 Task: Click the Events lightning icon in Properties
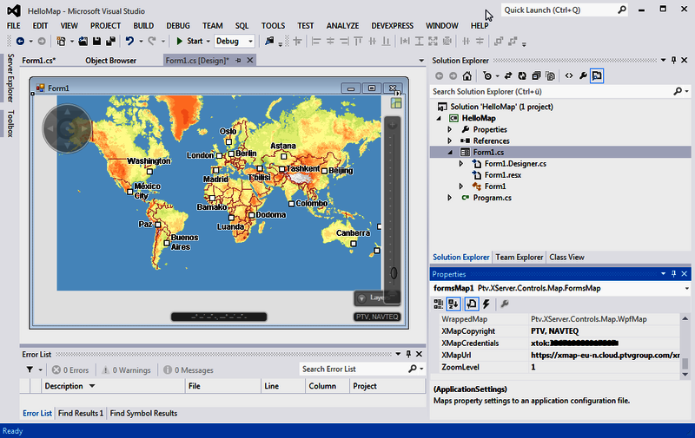[486, 304]
